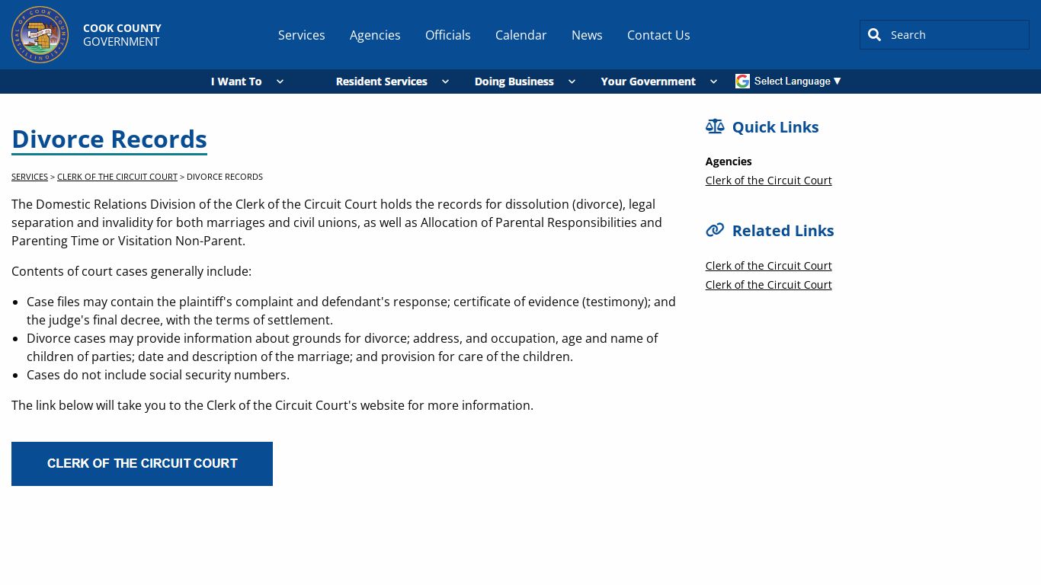Open the Services menu
This screenshot has width=1041, height=585.
pyautogui.click(x=301, y=35)
